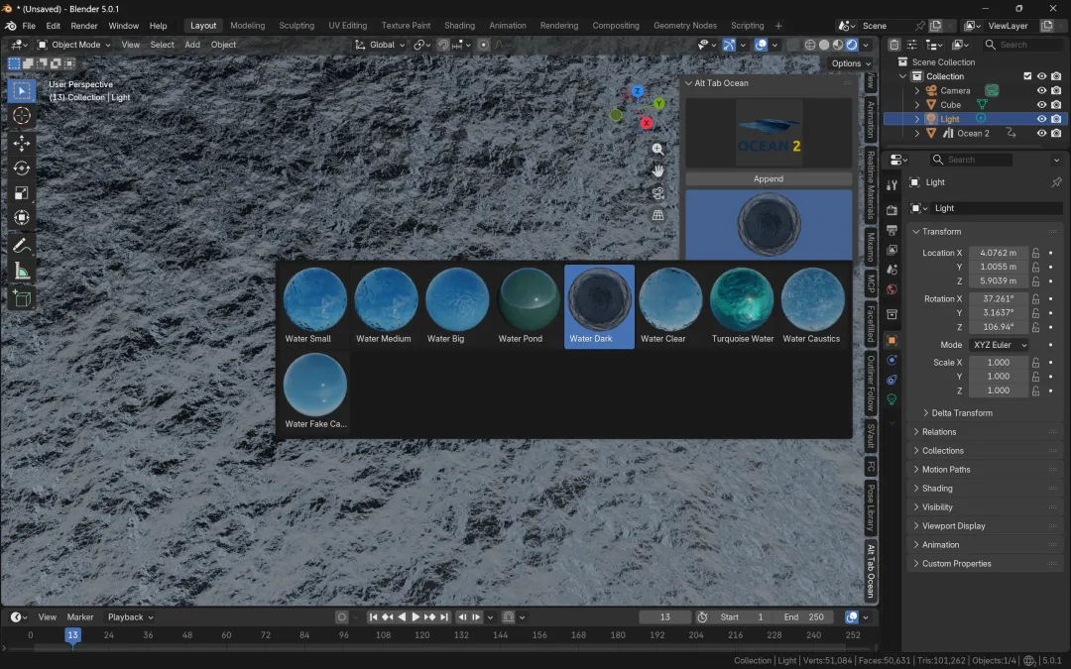The image size is (1071, 669).
Task: Choose the Turquoise Water material thumbnail
Action: (742, 301)
